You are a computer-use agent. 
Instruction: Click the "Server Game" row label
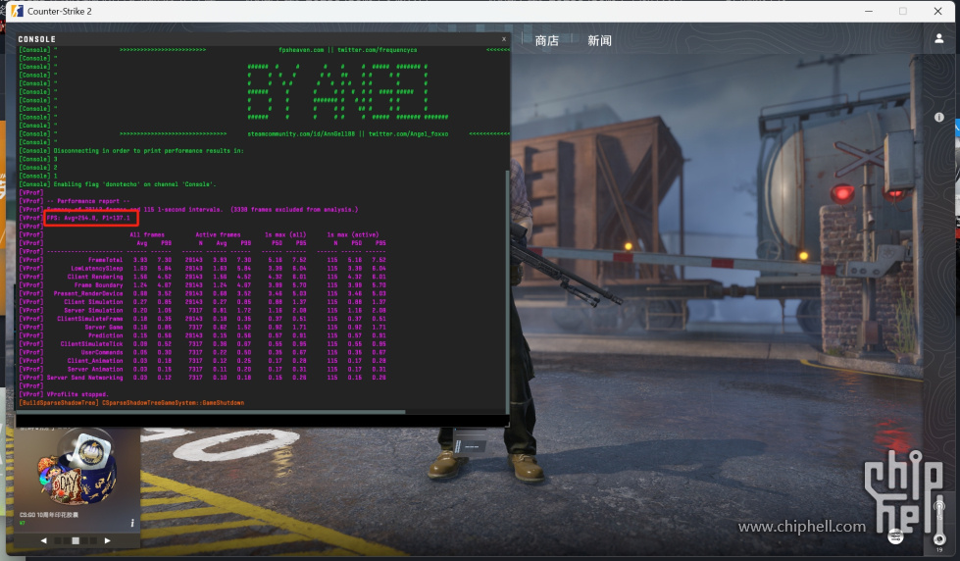pos(104,327)
